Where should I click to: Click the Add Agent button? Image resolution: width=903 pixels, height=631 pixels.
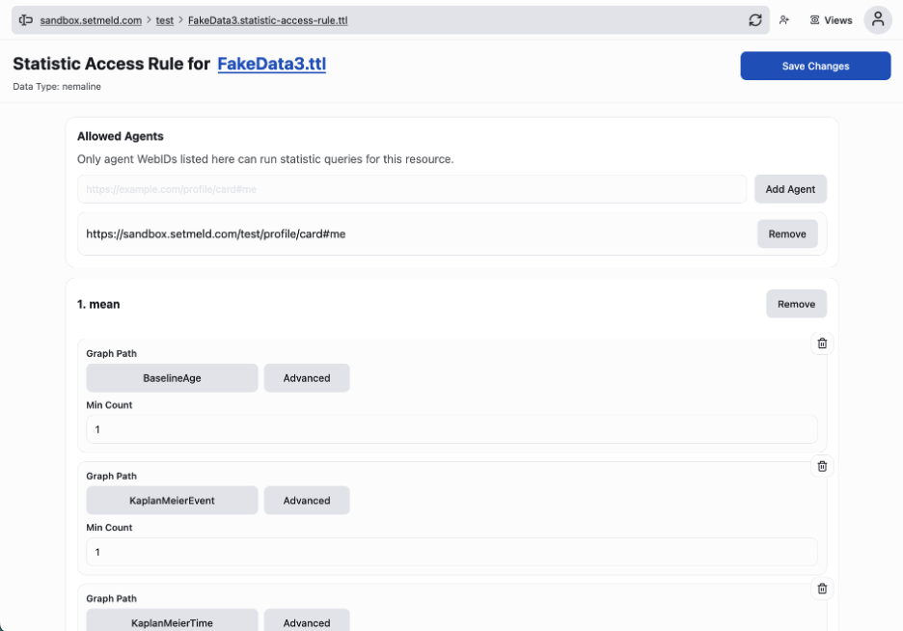(790, 189)
